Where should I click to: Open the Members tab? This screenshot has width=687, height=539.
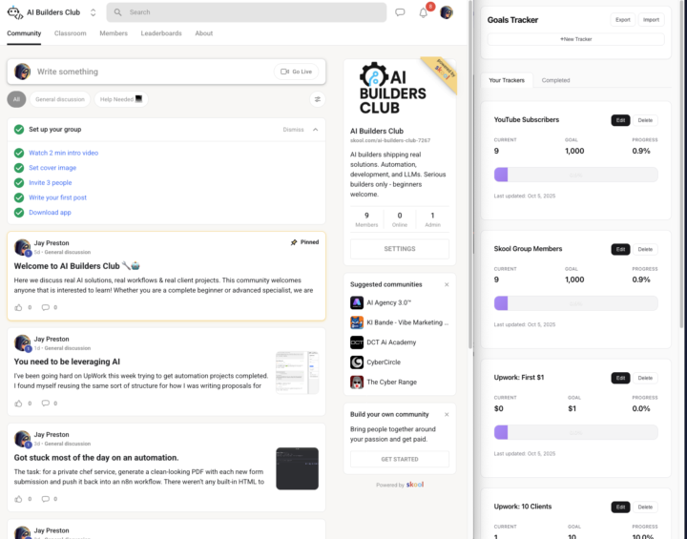[114, 33]
